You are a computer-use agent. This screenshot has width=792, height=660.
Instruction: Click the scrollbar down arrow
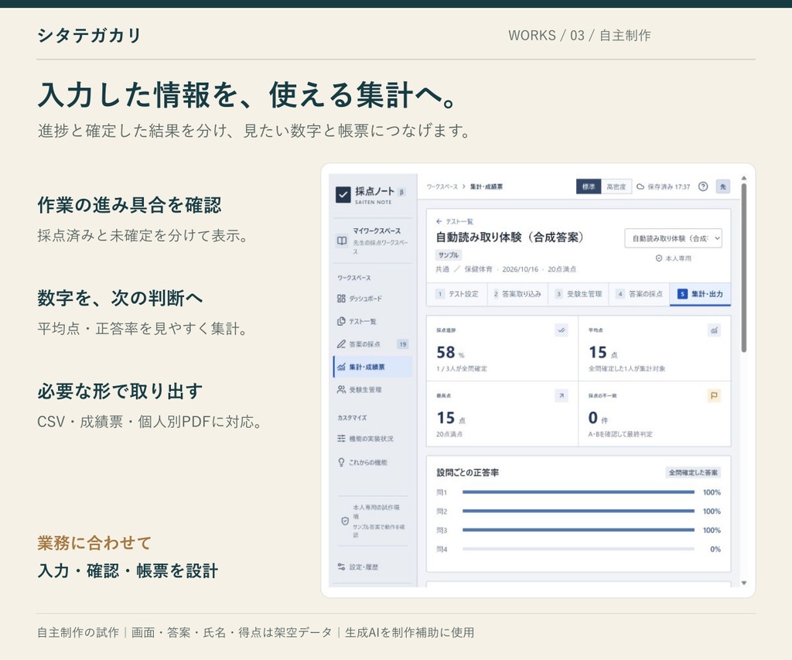(x=743, y=583)
